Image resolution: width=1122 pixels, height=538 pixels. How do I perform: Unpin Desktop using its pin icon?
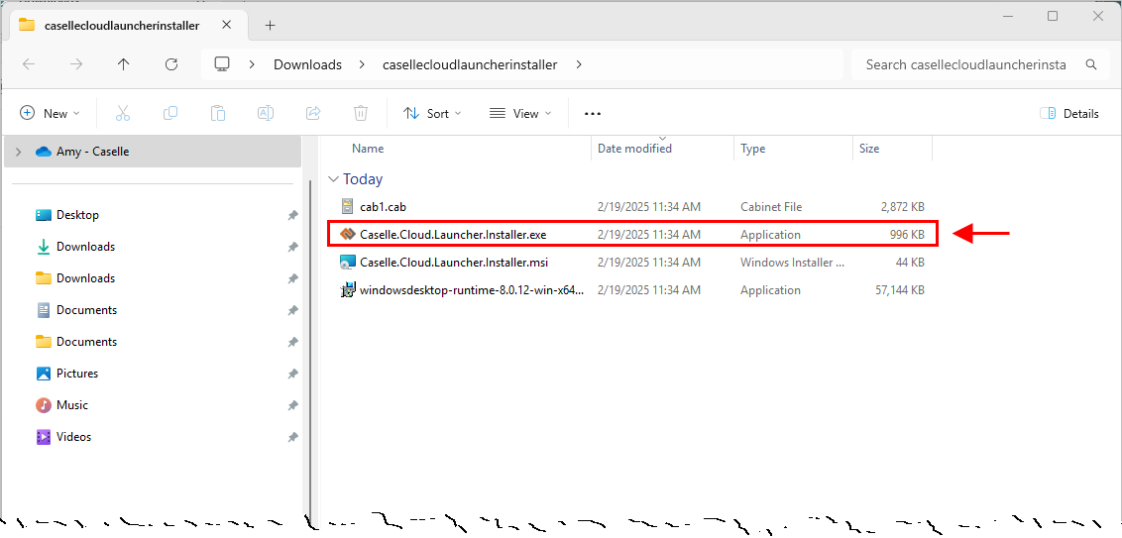(292, 215)
